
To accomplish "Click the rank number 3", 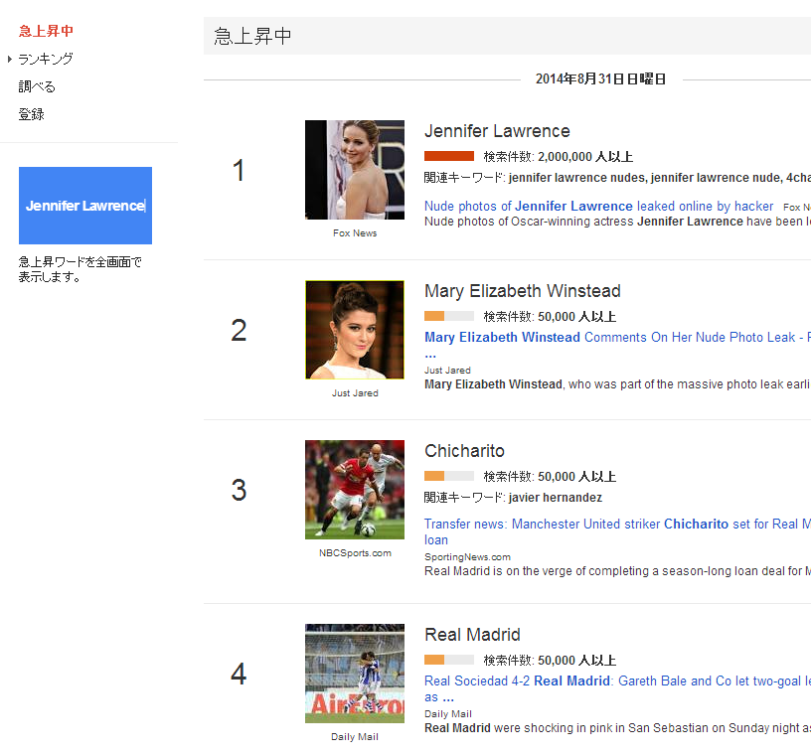I will (239, 490).
